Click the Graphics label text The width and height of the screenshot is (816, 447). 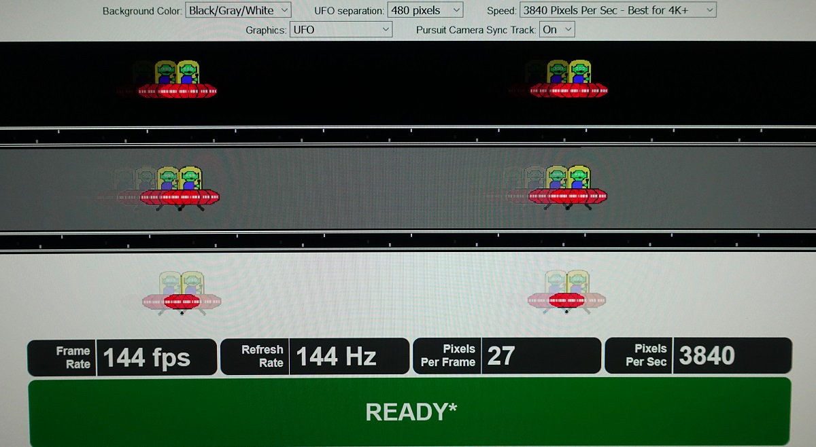coord(266,31)
